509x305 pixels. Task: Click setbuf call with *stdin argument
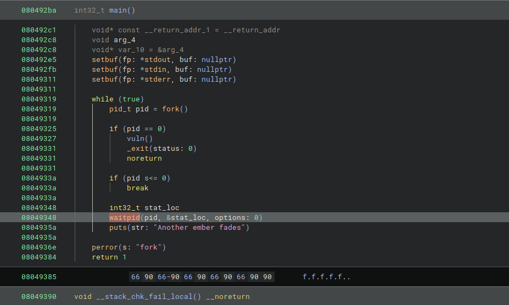coord(161,70)
